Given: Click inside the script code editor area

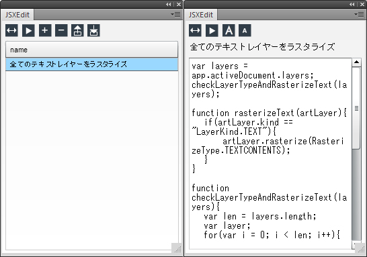Looking at the screenshot, I should click(x=270, y=154).
